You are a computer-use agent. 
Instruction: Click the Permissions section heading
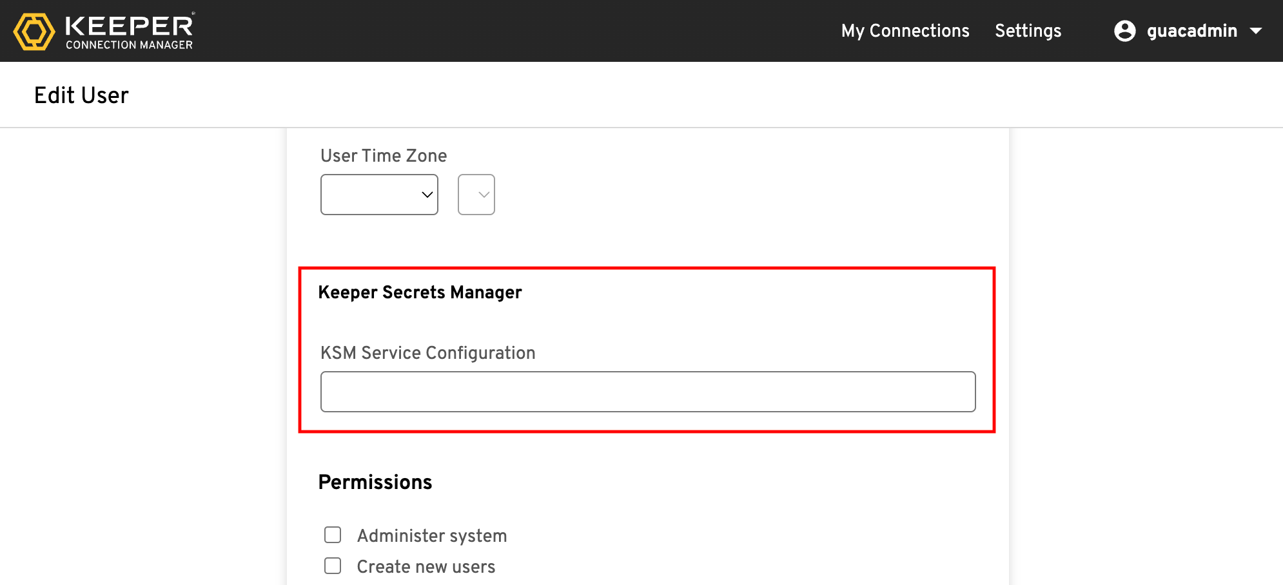[x=375, y=483]
